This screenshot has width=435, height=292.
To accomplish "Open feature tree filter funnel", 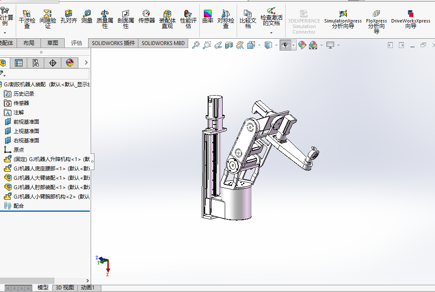I will (x=2, y=74).
